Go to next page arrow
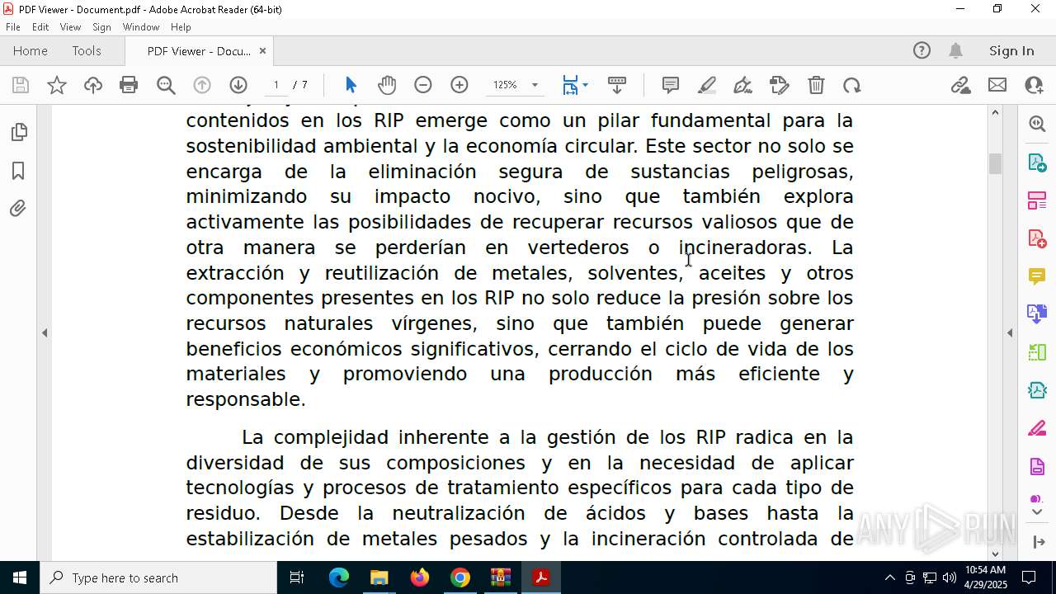The width and height of the screenshot is (1056, 594). click(238, 85)
